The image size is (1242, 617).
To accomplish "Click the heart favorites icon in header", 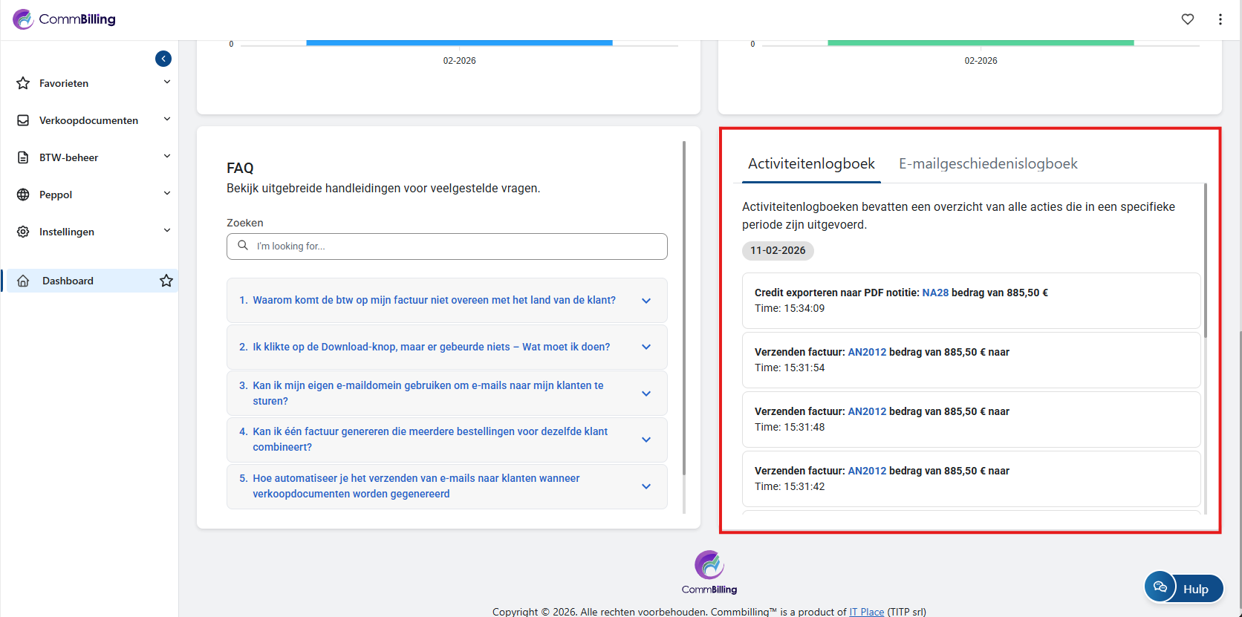I will 1188,19.
